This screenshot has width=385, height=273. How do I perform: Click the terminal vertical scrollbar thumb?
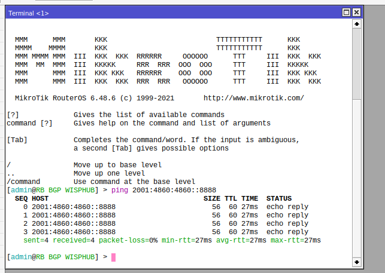click(356, 63)
